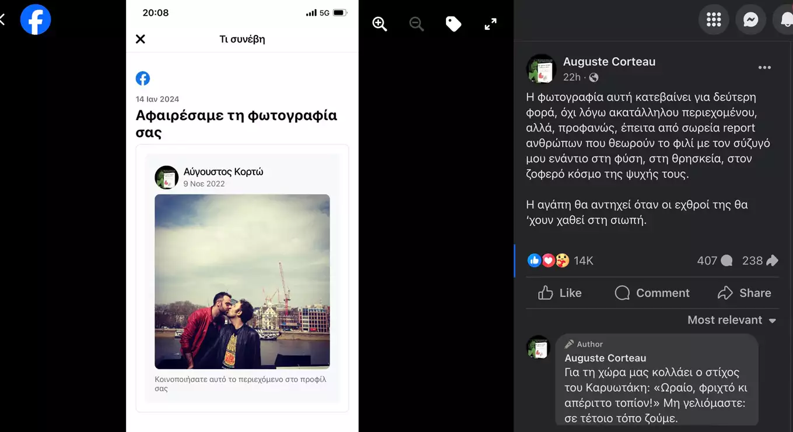The width and height of the screenshot is (793, 432).
Task: Click the Facebook logo home icon
Action: point(36,20)
